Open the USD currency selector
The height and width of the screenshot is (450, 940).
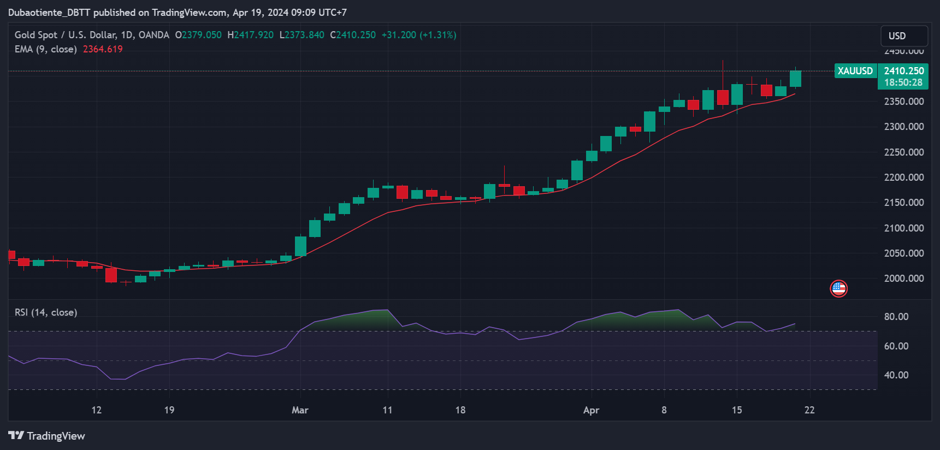[x=904, y=36]
